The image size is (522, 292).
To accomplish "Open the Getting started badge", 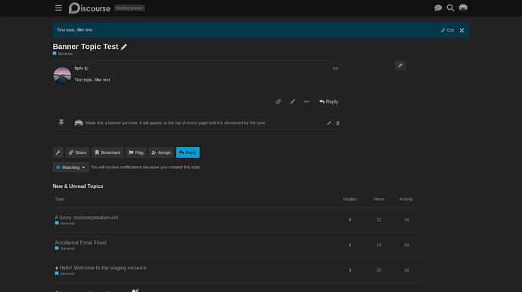I will click(129, 8).
